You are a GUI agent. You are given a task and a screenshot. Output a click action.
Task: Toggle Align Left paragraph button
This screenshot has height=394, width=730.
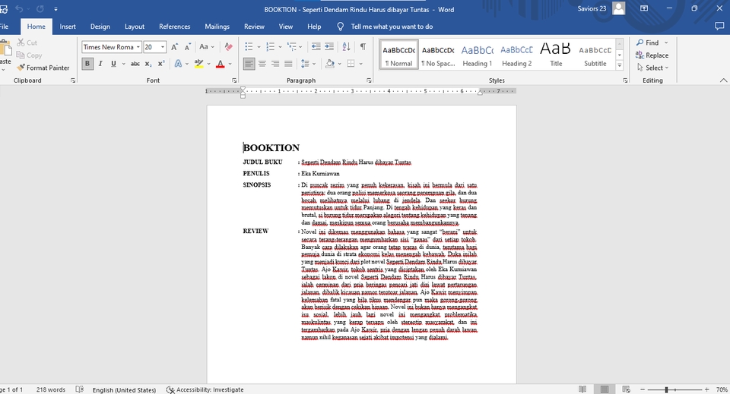(x=249, y=64)
